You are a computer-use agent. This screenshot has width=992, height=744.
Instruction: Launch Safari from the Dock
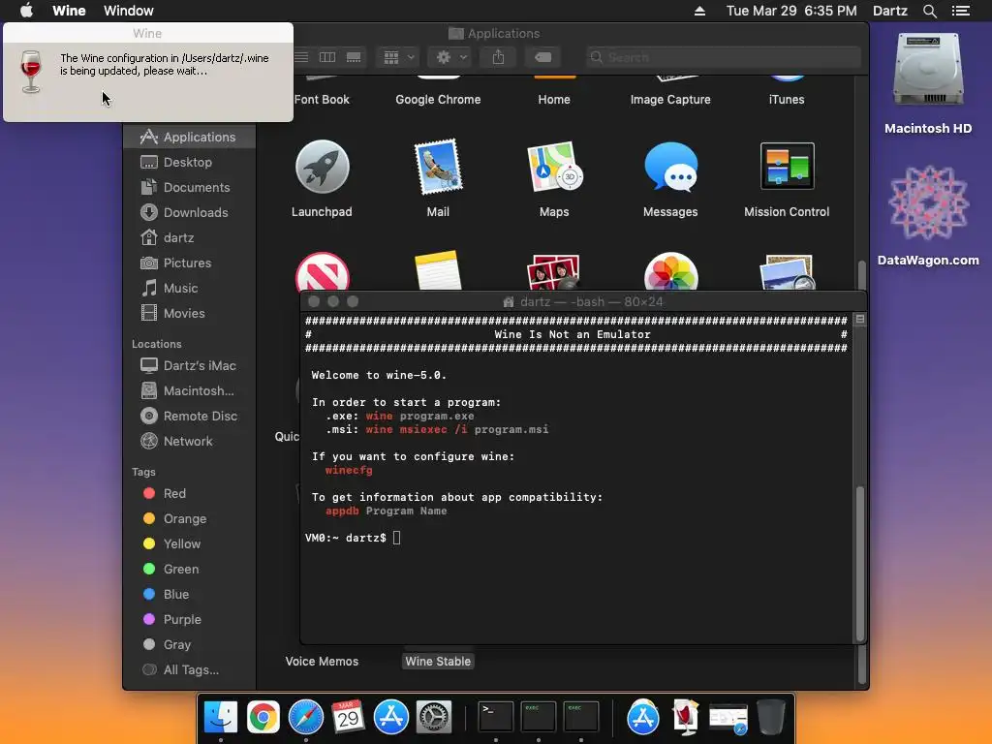[305, 717]
